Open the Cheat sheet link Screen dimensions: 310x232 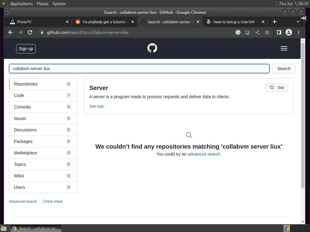(x=53, y=201)
